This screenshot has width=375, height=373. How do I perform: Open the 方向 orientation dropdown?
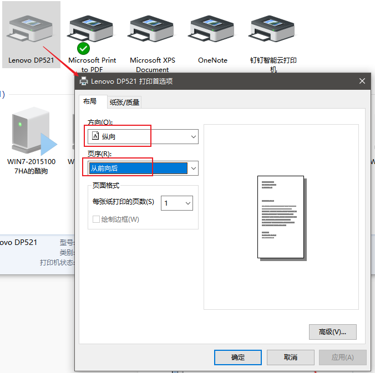tap(143, 137)
